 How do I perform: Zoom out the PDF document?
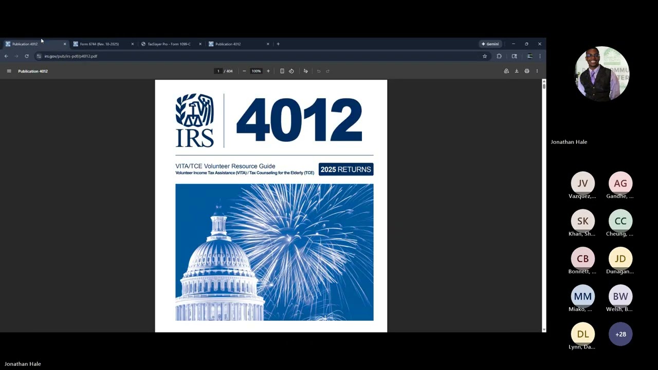[x=244, y=71]
